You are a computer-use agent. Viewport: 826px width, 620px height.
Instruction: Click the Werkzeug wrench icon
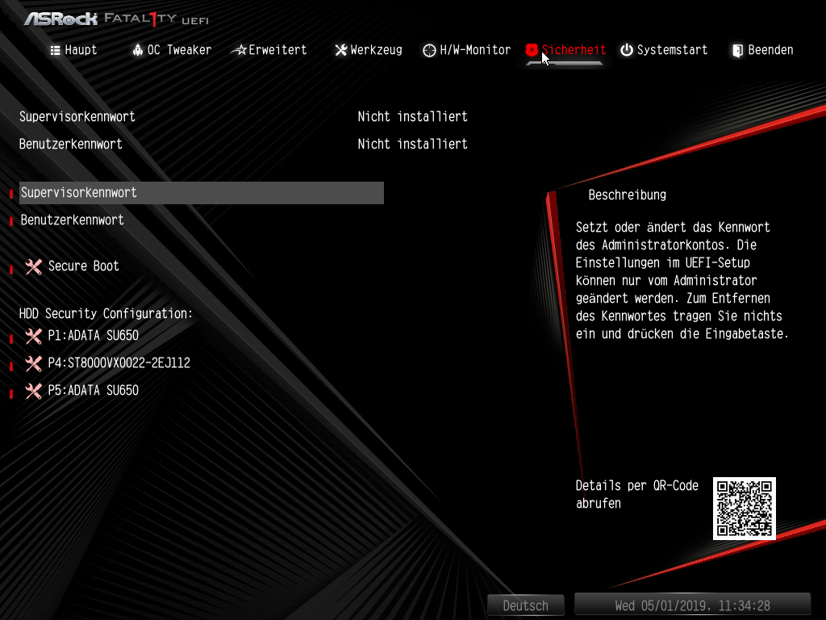tap(341, 50)
